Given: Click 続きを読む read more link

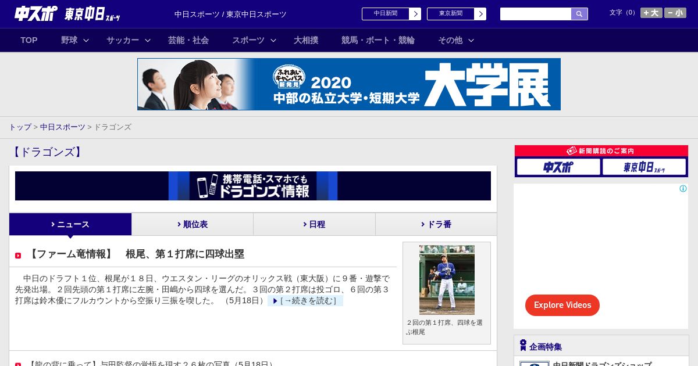Looking at the screenshot, I should [305, 300].
